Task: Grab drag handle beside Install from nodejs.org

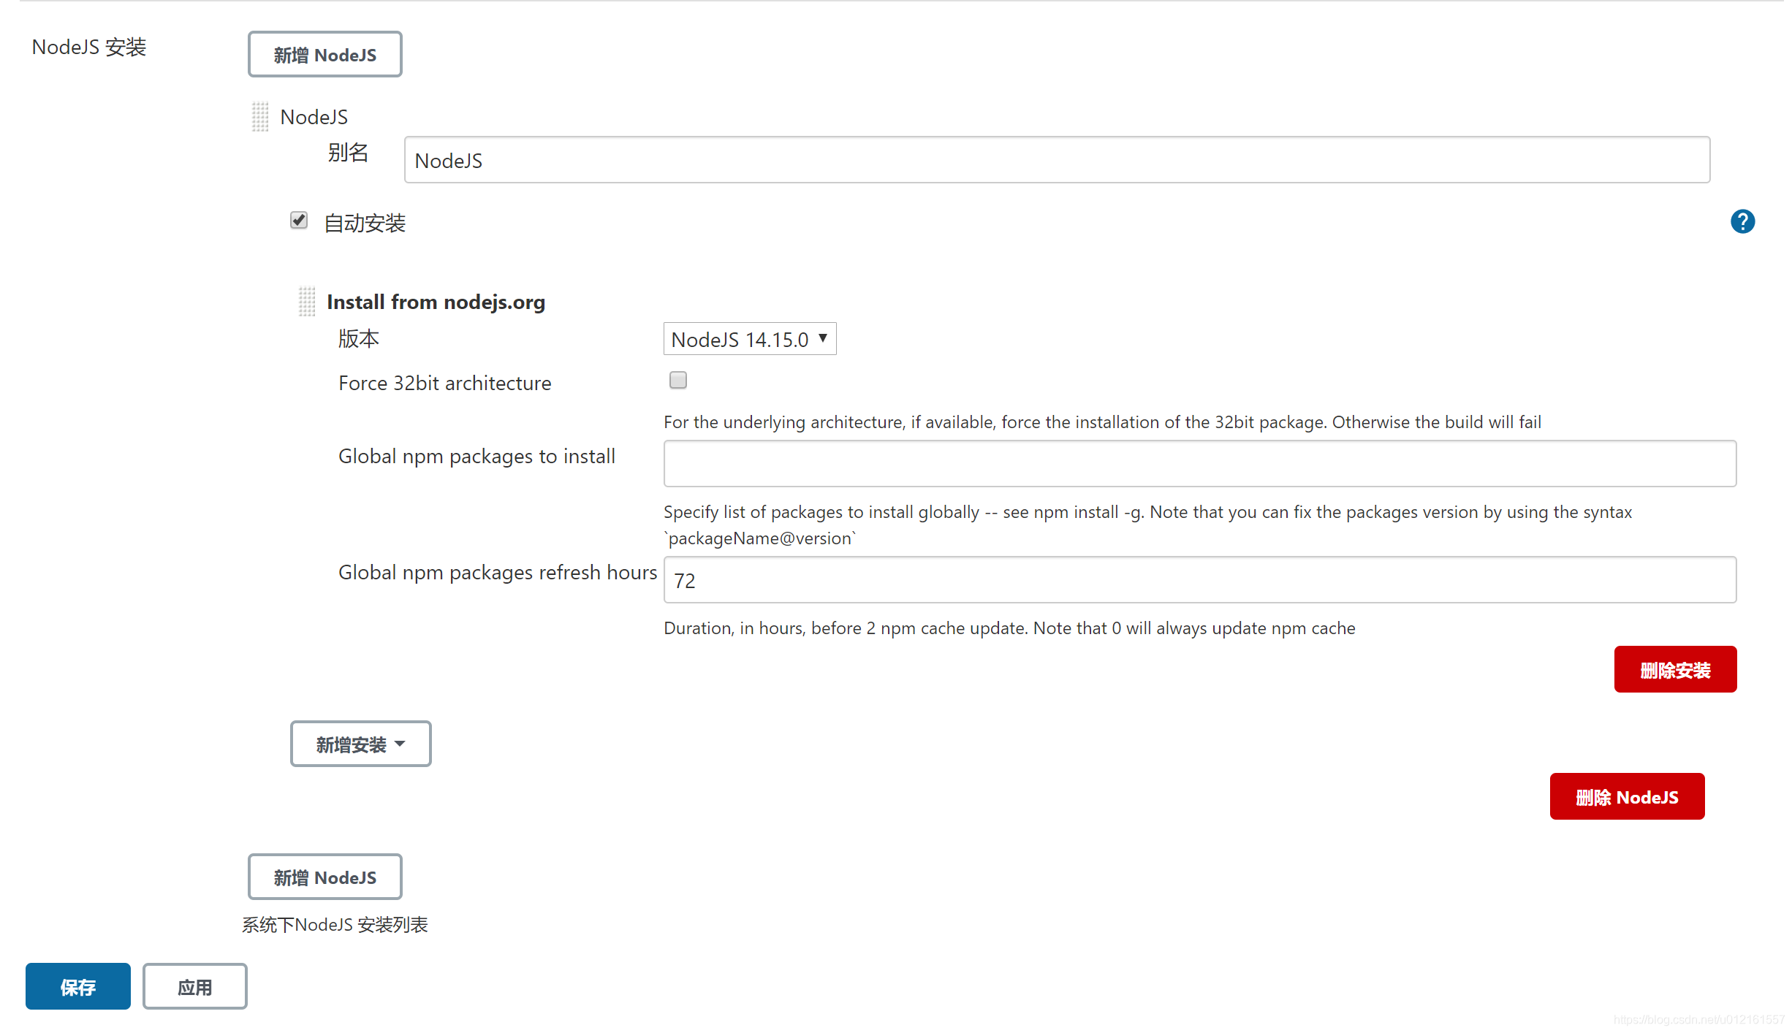Action: 307,301
